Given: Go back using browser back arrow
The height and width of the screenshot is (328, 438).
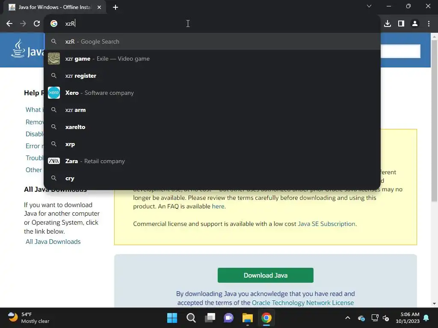Looking at the screenshot, I should 9,23.
